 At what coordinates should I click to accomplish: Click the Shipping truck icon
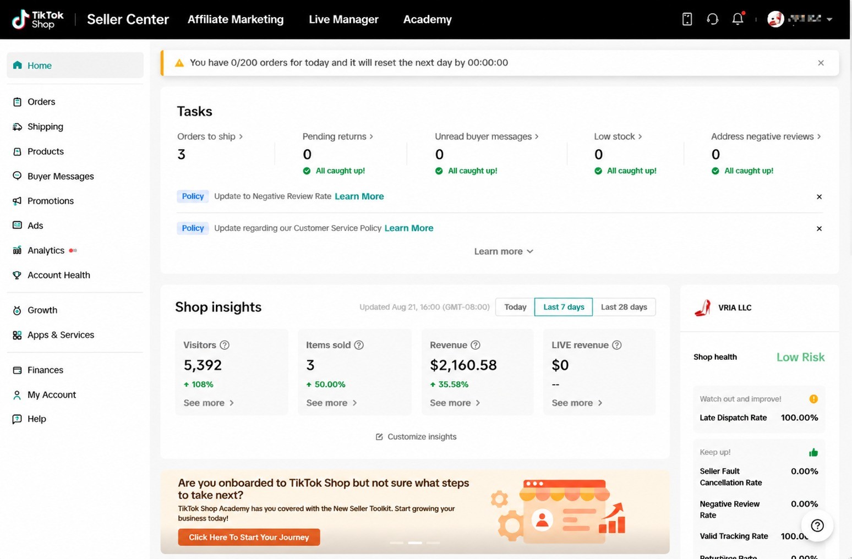(x=17, y=127)
